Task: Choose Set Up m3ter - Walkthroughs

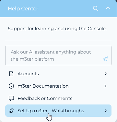Action: [x=58, y=111]
